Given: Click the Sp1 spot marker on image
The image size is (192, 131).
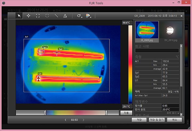Looking at the screenshot, I should (41, 50).
